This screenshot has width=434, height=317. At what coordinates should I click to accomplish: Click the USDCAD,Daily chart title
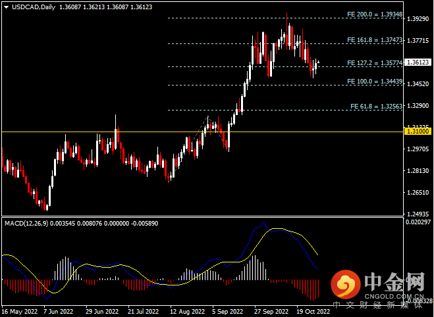(34, 7)
